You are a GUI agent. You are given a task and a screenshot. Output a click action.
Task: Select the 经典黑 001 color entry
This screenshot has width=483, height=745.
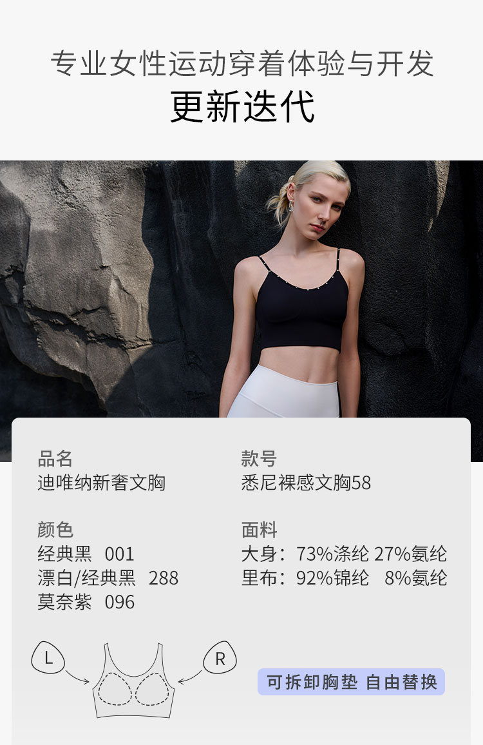click(86, 554)
